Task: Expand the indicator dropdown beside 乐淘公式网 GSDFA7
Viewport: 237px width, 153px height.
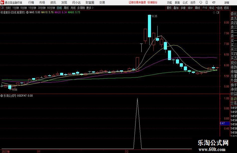Action: (x=2, y=95)
